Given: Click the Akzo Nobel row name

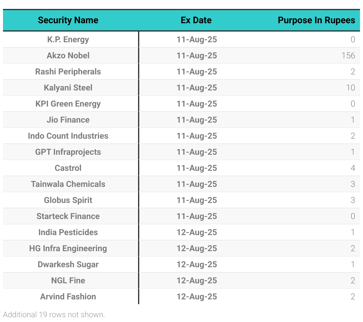Looking at the screenshot, I should (x=68, y=56).
